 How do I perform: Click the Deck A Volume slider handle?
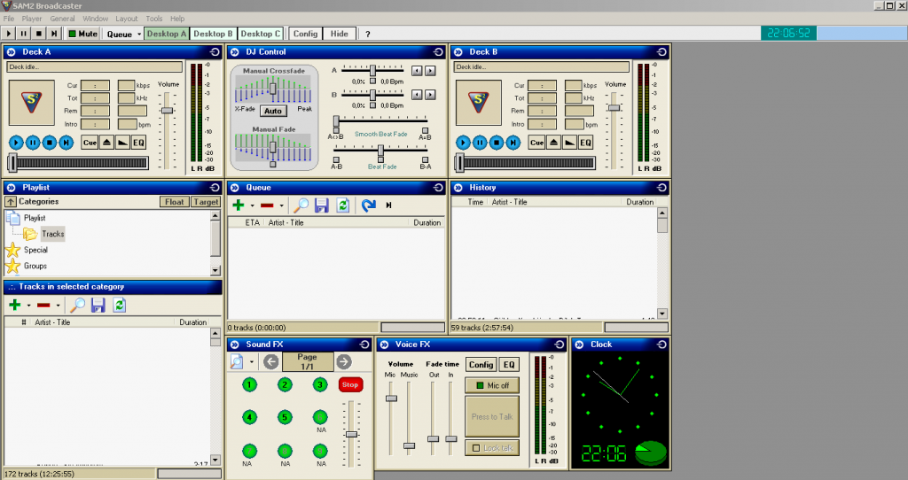(x=167, y=109)
